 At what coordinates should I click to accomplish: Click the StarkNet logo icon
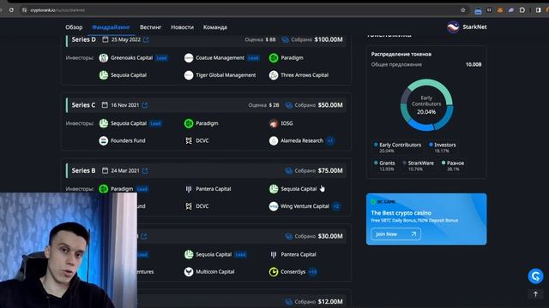453,27
